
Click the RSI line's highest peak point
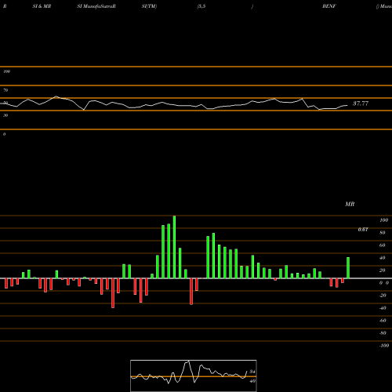pos(56,96)
